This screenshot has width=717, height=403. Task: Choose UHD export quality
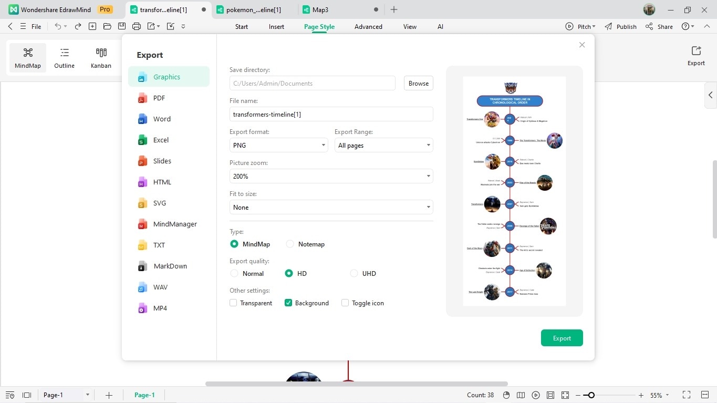pyautogui.click(x=354, y=273)
